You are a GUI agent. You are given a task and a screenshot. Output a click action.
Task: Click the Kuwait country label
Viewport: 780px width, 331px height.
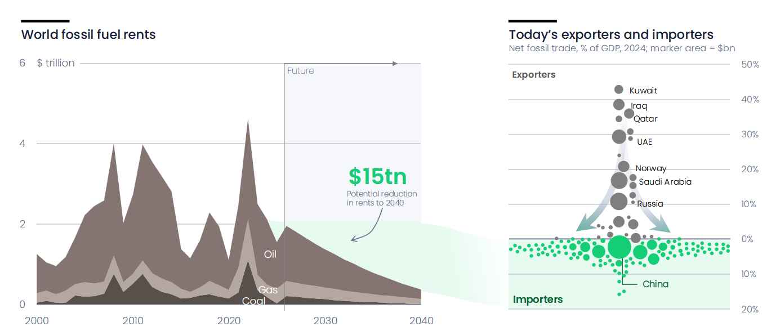click(643, 91)
